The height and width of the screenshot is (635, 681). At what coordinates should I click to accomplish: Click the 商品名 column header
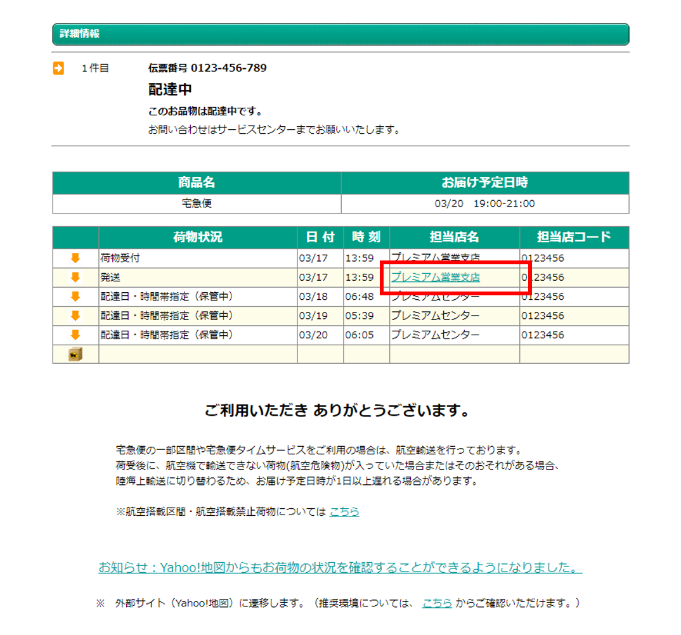[x=197, y=183]
